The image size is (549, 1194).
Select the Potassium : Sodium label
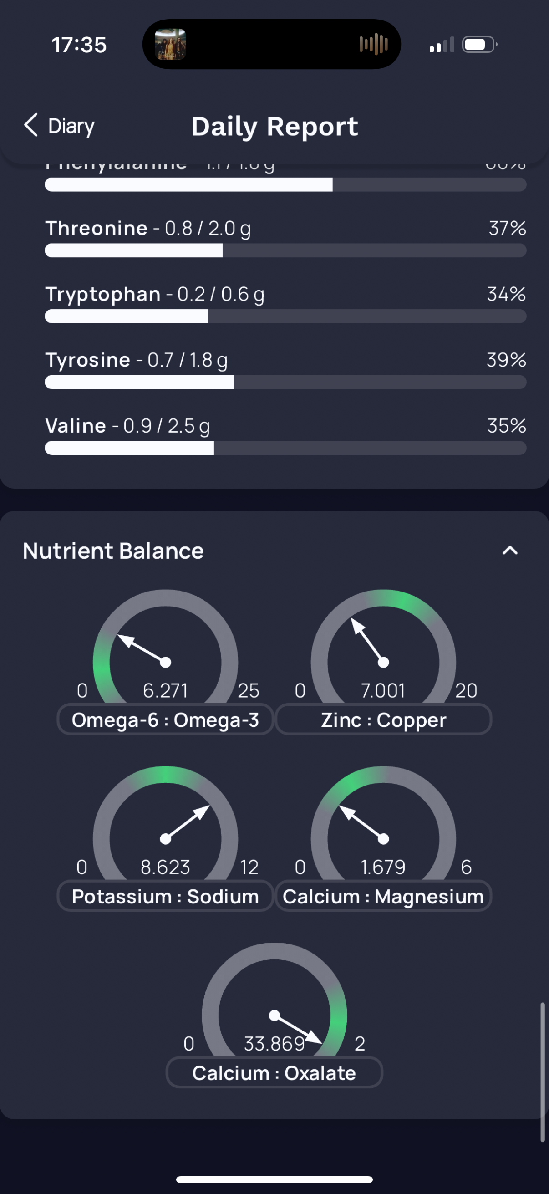165,897
